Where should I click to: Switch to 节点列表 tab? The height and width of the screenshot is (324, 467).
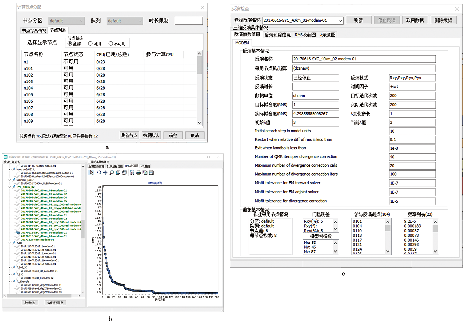tap(58, 30)
